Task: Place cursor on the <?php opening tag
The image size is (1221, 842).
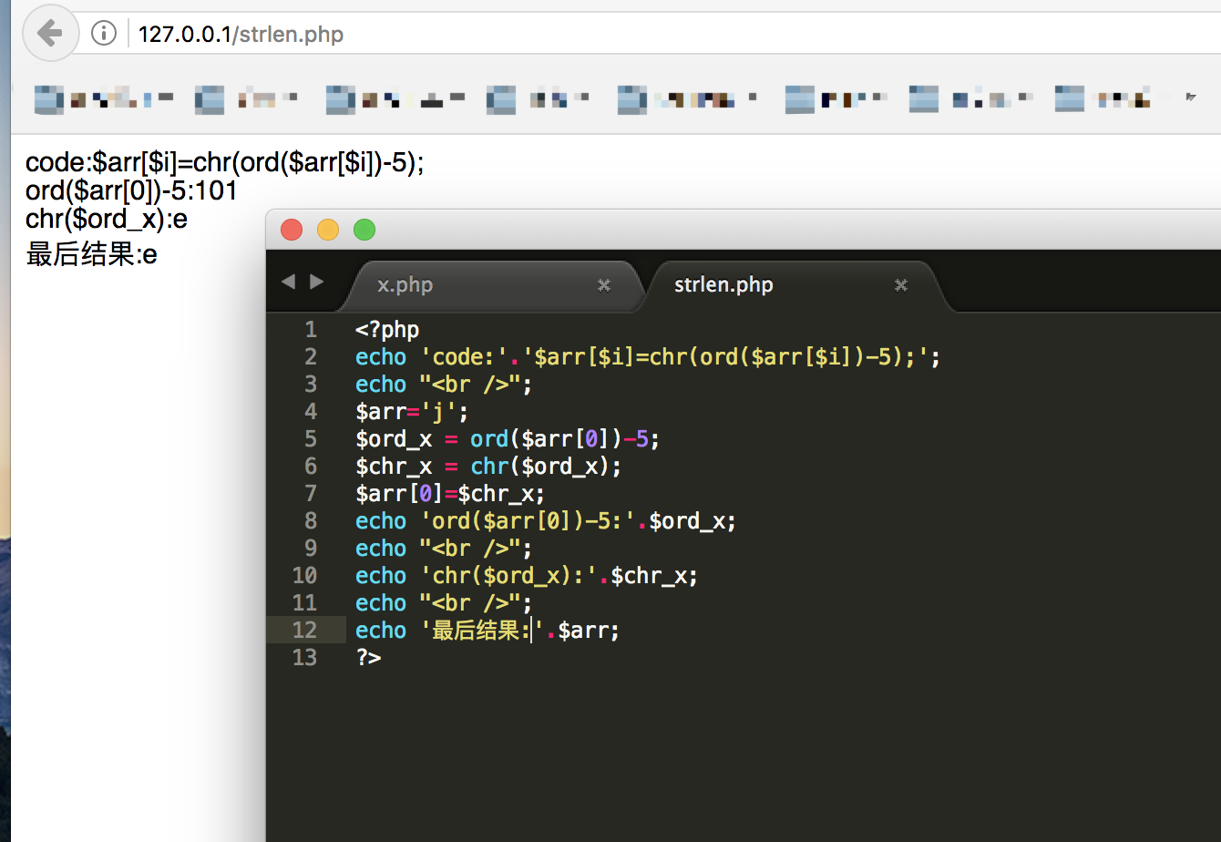Action: tap(387, 330)
